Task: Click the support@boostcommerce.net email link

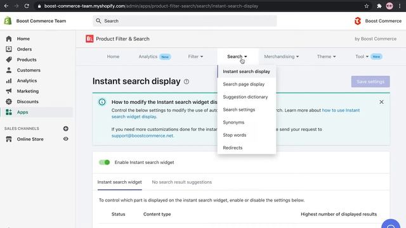Action: (142, 136)
